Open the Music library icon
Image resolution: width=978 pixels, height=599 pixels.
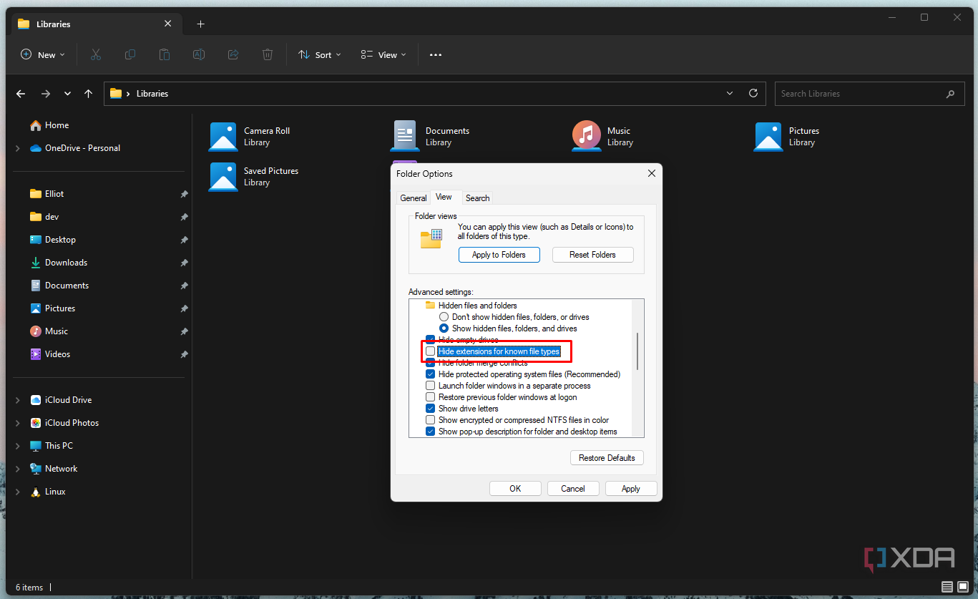587,136
